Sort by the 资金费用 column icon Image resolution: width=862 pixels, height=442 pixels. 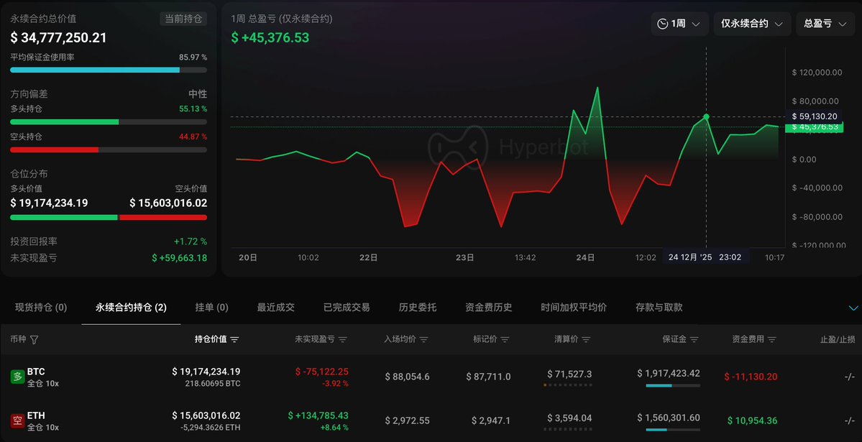[772, 340]
